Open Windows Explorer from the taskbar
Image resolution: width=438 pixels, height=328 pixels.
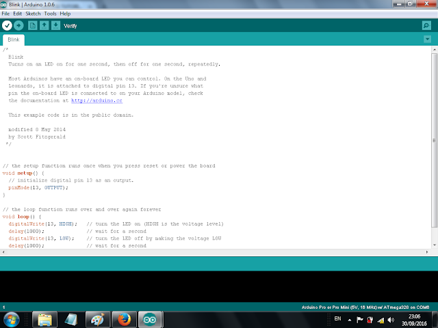coord(44,319)
